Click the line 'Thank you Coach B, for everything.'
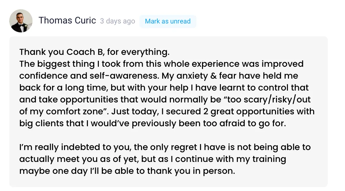This screenshot has height=191, width=345. (x=95, y=52)
